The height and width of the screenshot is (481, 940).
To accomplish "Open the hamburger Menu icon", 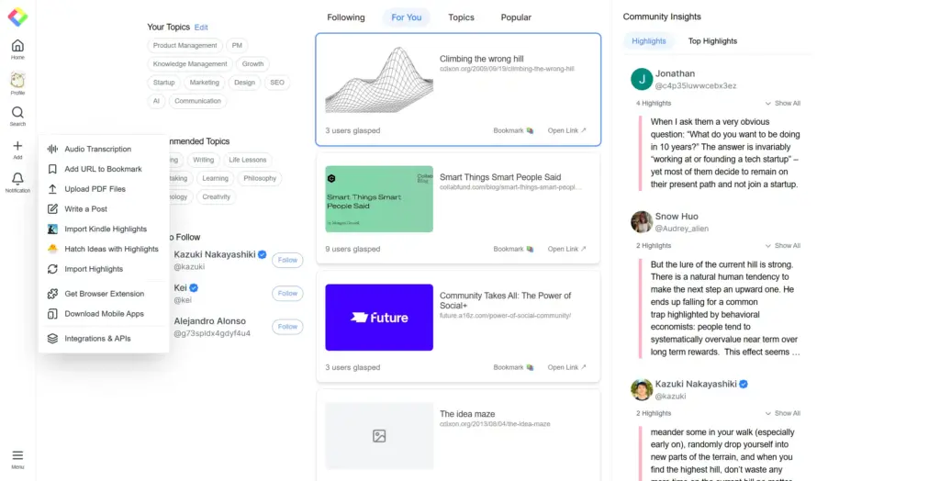I will (x=17, y=455).
